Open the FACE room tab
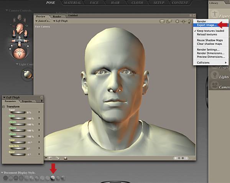Viewport: 230px width, 183px height. 94,3
